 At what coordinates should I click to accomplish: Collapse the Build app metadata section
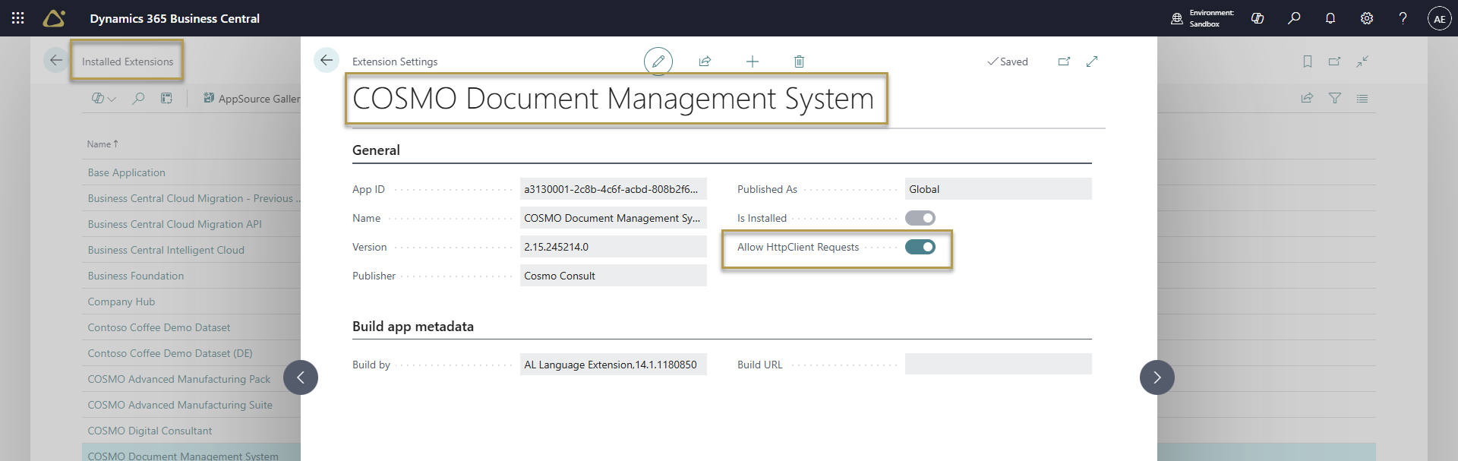pyautogui.click(x=413, y=327)
